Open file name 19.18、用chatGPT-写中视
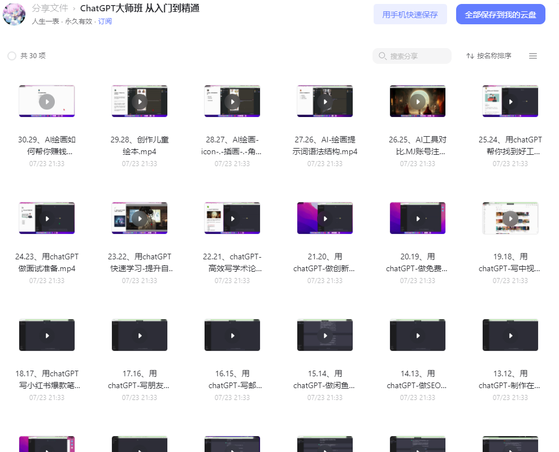The height and width of the screenshot is (452, 559). 509,262
